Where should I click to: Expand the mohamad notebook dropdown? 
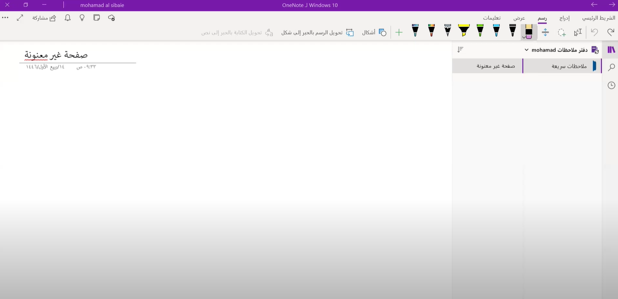(526, 50)
